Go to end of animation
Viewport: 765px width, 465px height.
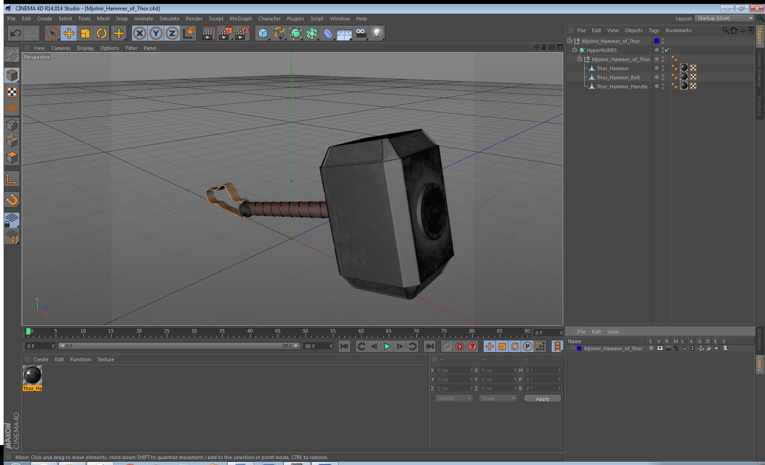(x=429, y=346)
